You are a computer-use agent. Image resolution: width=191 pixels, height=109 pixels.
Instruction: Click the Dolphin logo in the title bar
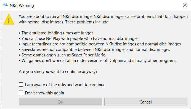point(6,5)
